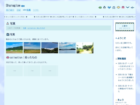Click the 更新履歴 sidebar heading
Viewport: 140px width, 105px height.
[122, 59]
